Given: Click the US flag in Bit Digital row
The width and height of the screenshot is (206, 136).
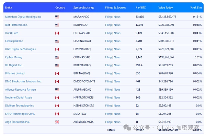Looking at the screenshot, I should [57, 66].
